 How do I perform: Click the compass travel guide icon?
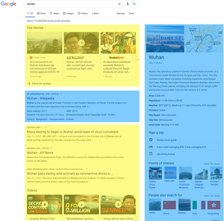[151, 140]
